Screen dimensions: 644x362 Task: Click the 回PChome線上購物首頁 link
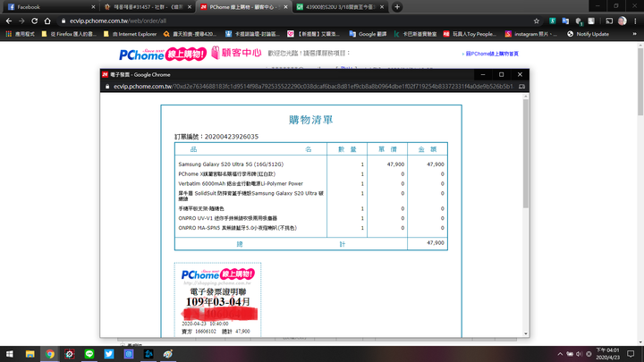[x=490, y=54]
